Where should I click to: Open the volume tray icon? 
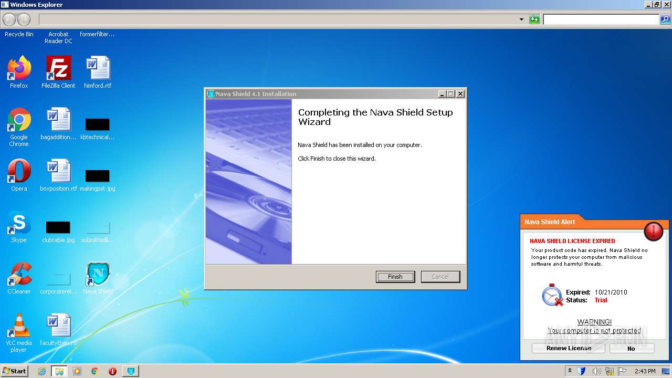pos(596,371)
